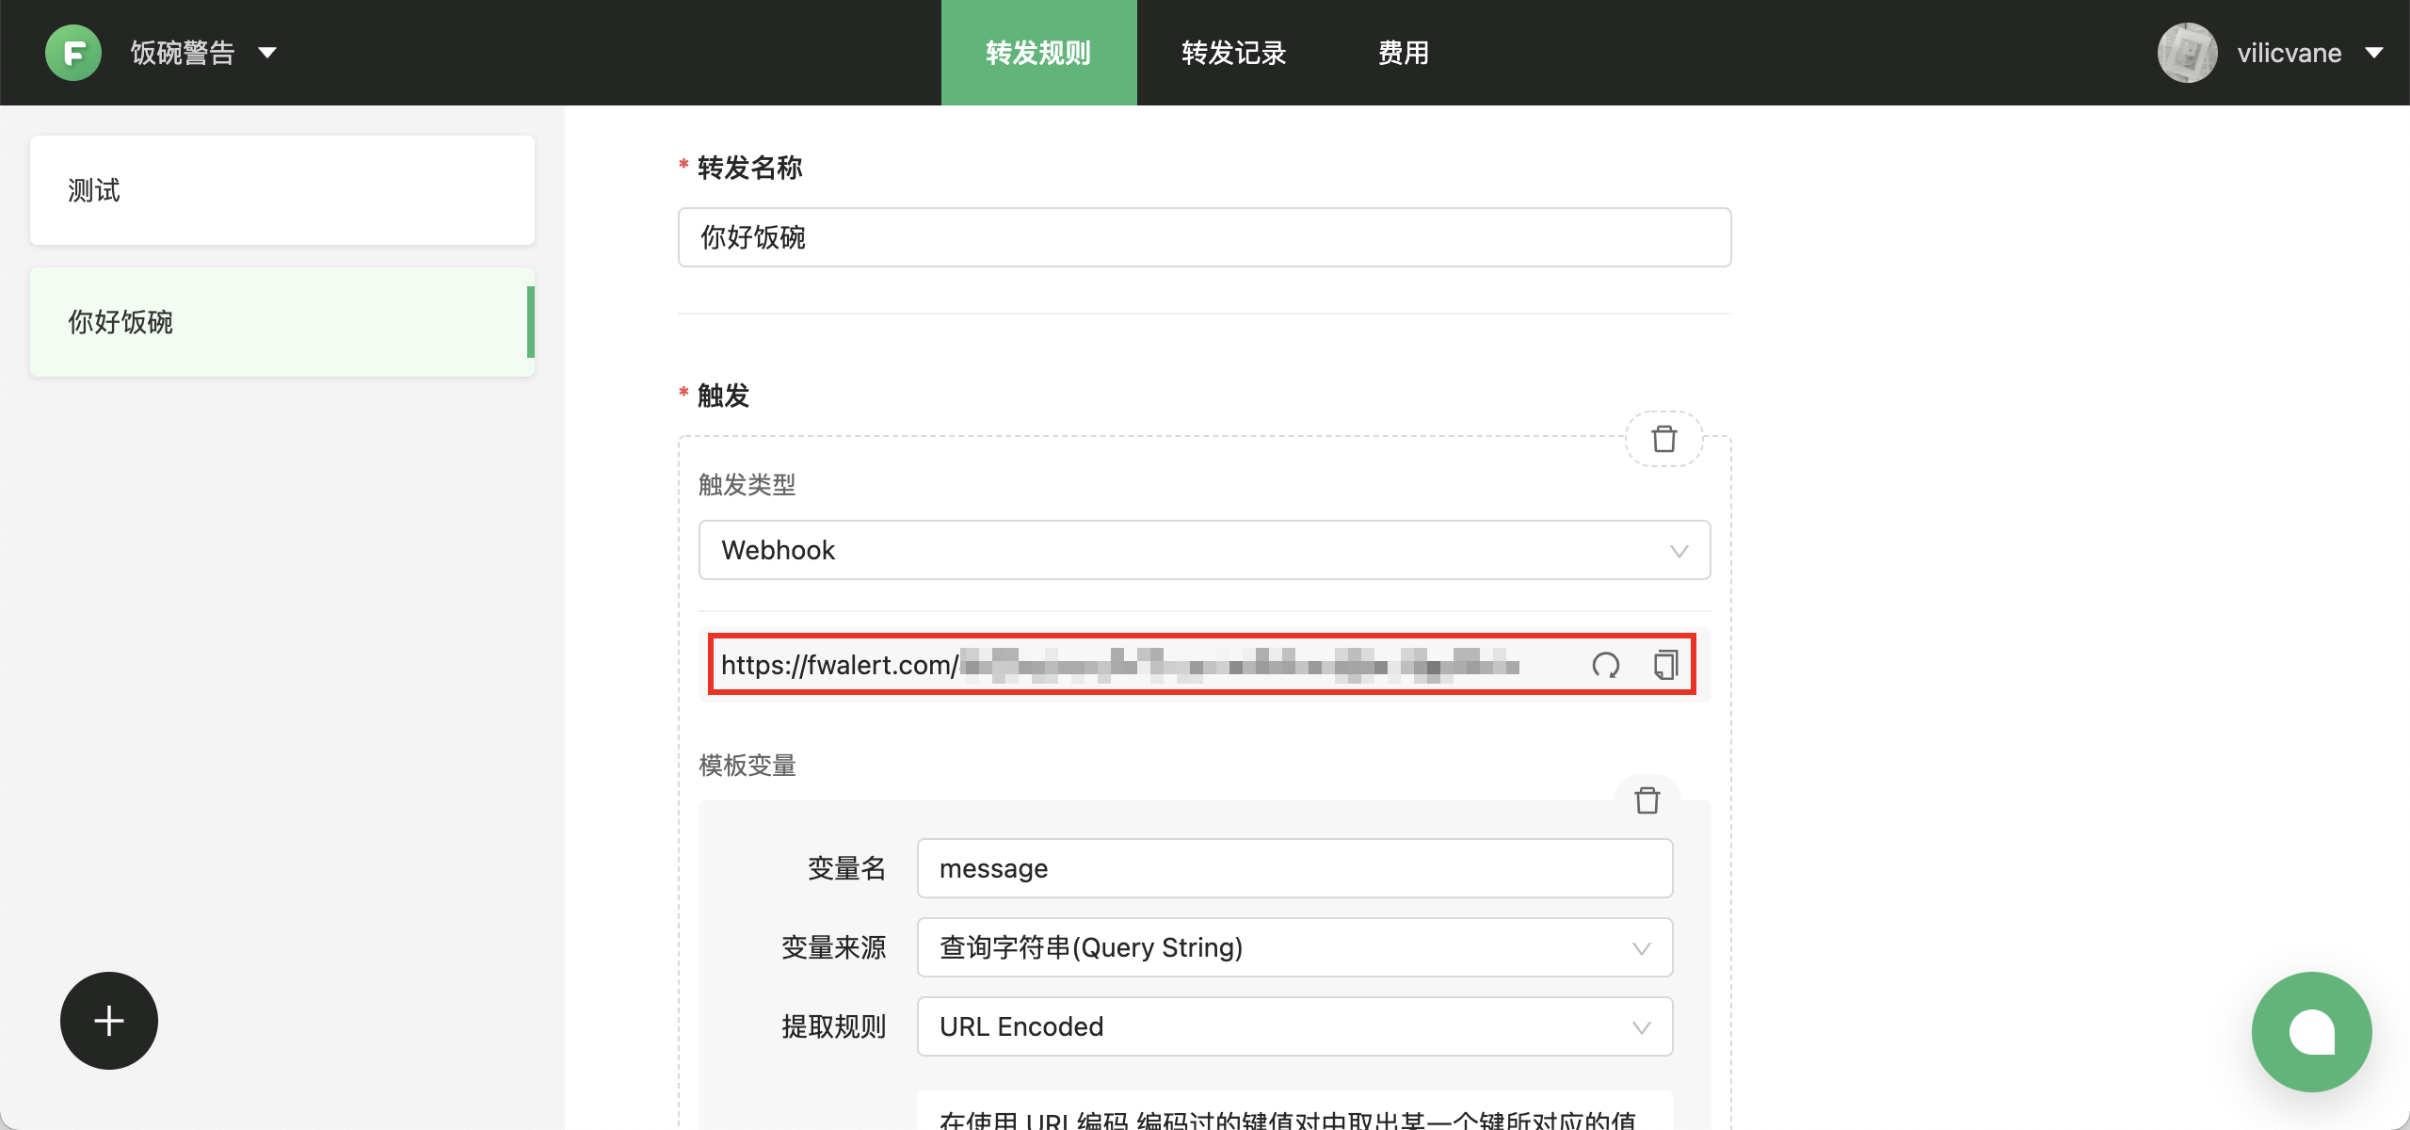Click the fwalert.com webhook URL text
This screenshot has height=1130, width=2410.
pos(1120,665)
